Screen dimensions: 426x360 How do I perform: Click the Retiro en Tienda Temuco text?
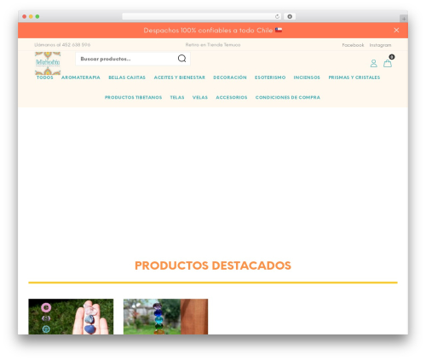pos(213,44)
